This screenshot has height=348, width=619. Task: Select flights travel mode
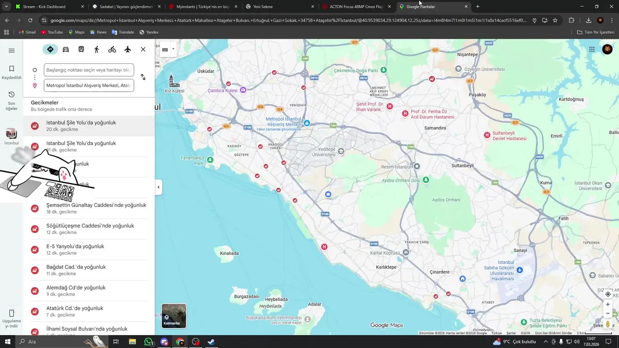click(x=128, y=49)
